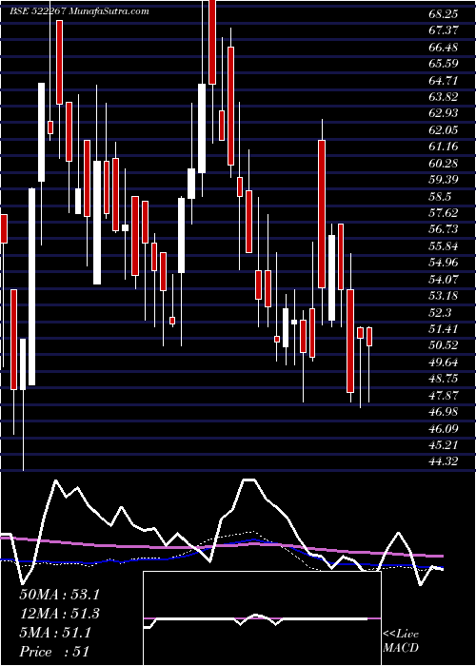
Task: Click the 67.37 price axis label
Action: point(444,30)
